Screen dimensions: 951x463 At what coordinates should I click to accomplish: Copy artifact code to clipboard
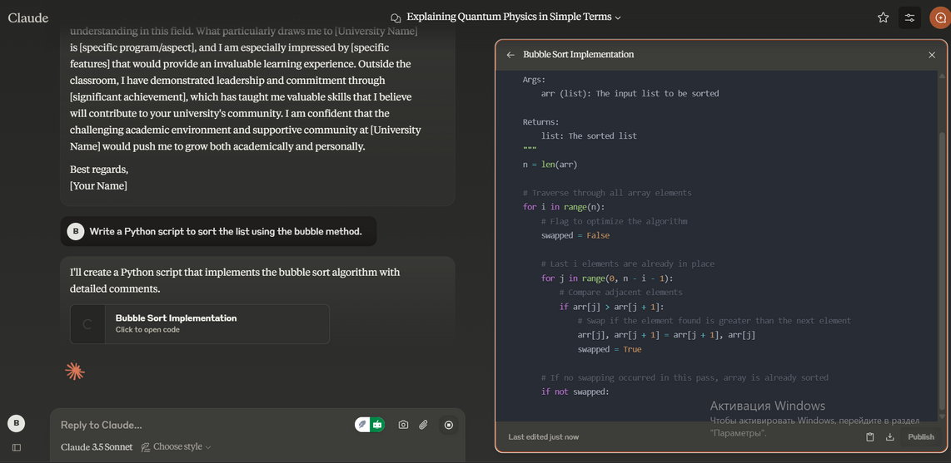point(869,437)
